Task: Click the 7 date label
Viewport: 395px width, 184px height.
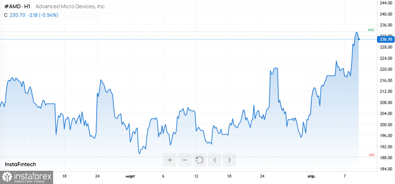Action: pos(345,176)
